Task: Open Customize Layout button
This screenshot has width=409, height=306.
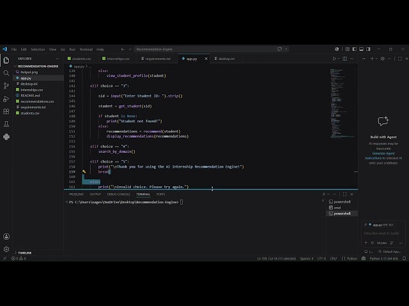Action: (x=348, y=49)
